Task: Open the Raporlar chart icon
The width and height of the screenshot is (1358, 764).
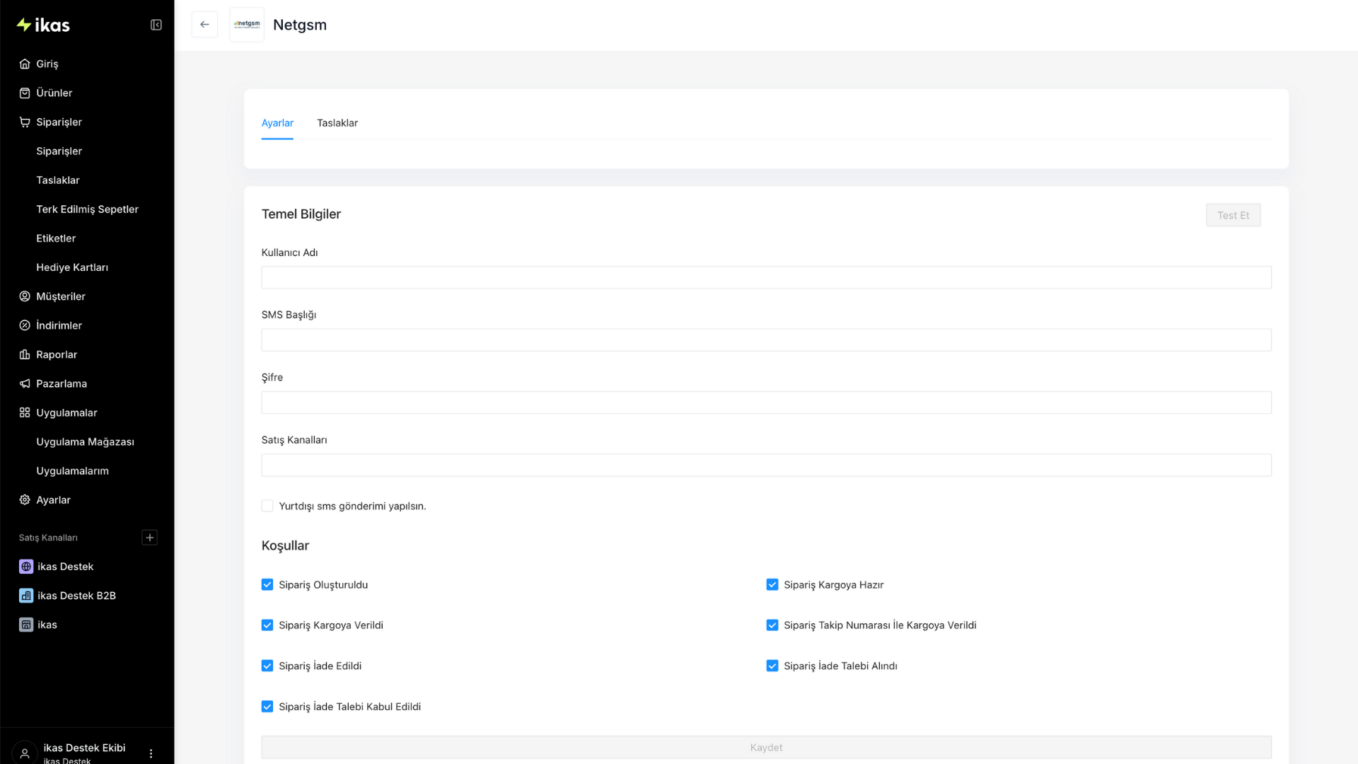Action: (25, 354)
